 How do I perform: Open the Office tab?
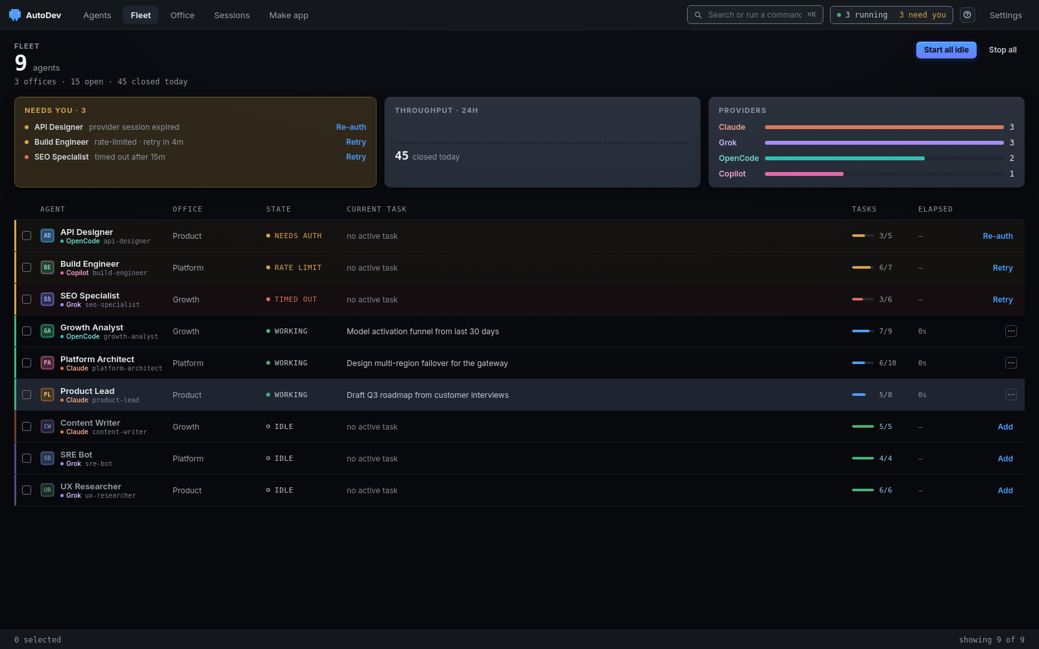[182, 15]
